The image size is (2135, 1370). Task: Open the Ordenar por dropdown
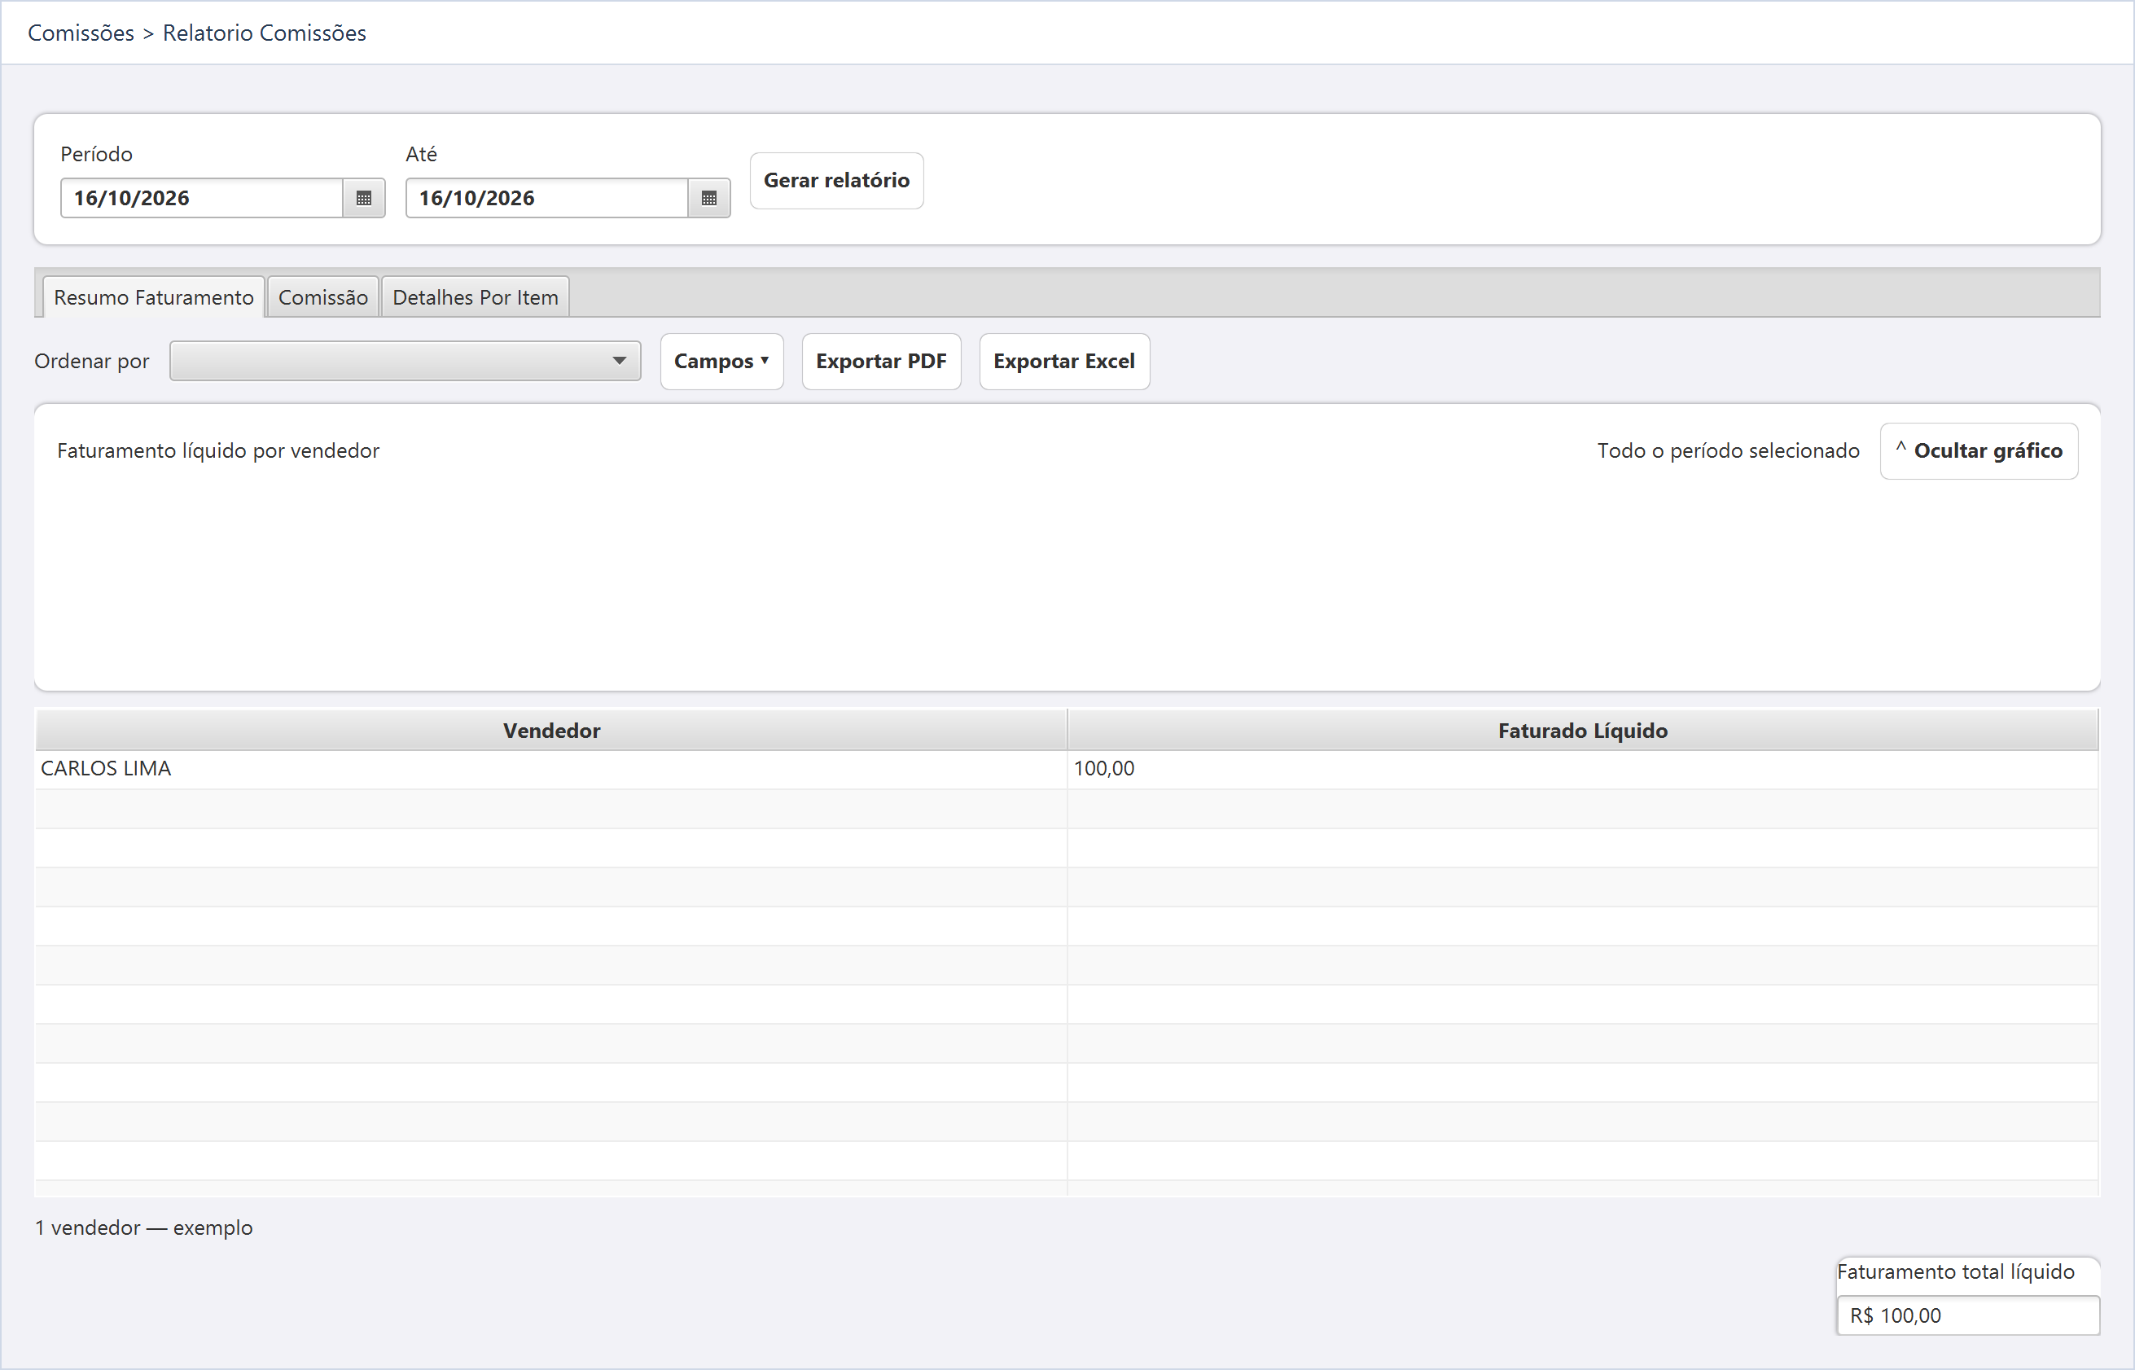tap(405, 361)
